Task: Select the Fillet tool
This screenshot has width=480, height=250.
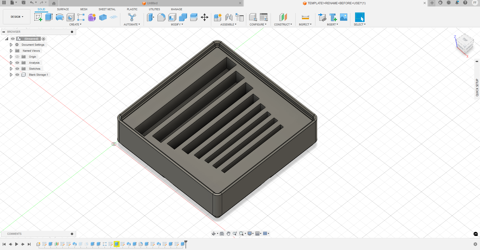Action: tap(161, 17)
